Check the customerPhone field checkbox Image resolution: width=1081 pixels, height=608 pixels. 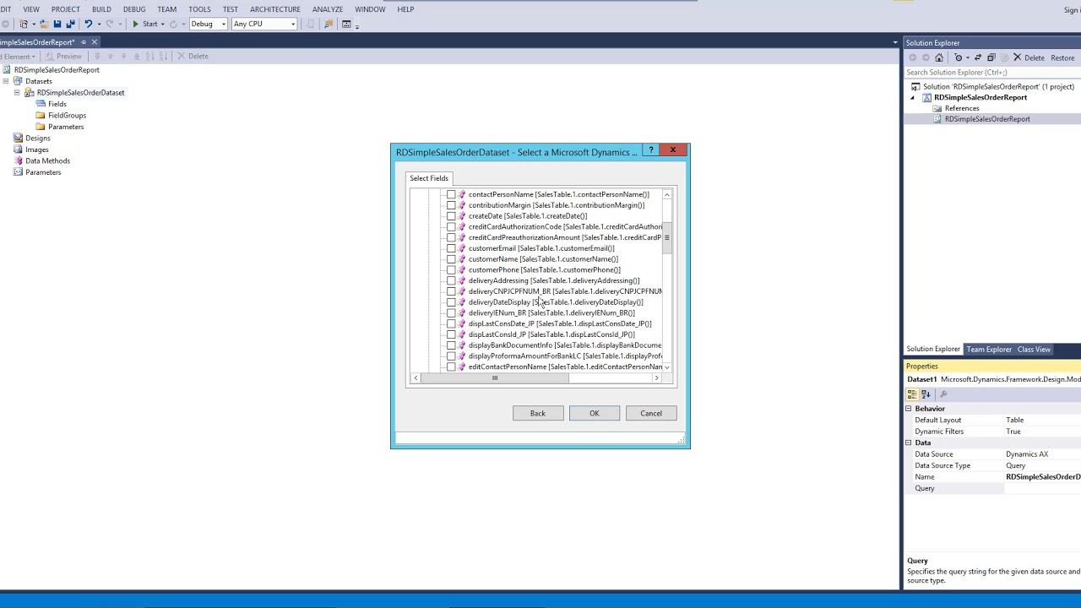451,270
